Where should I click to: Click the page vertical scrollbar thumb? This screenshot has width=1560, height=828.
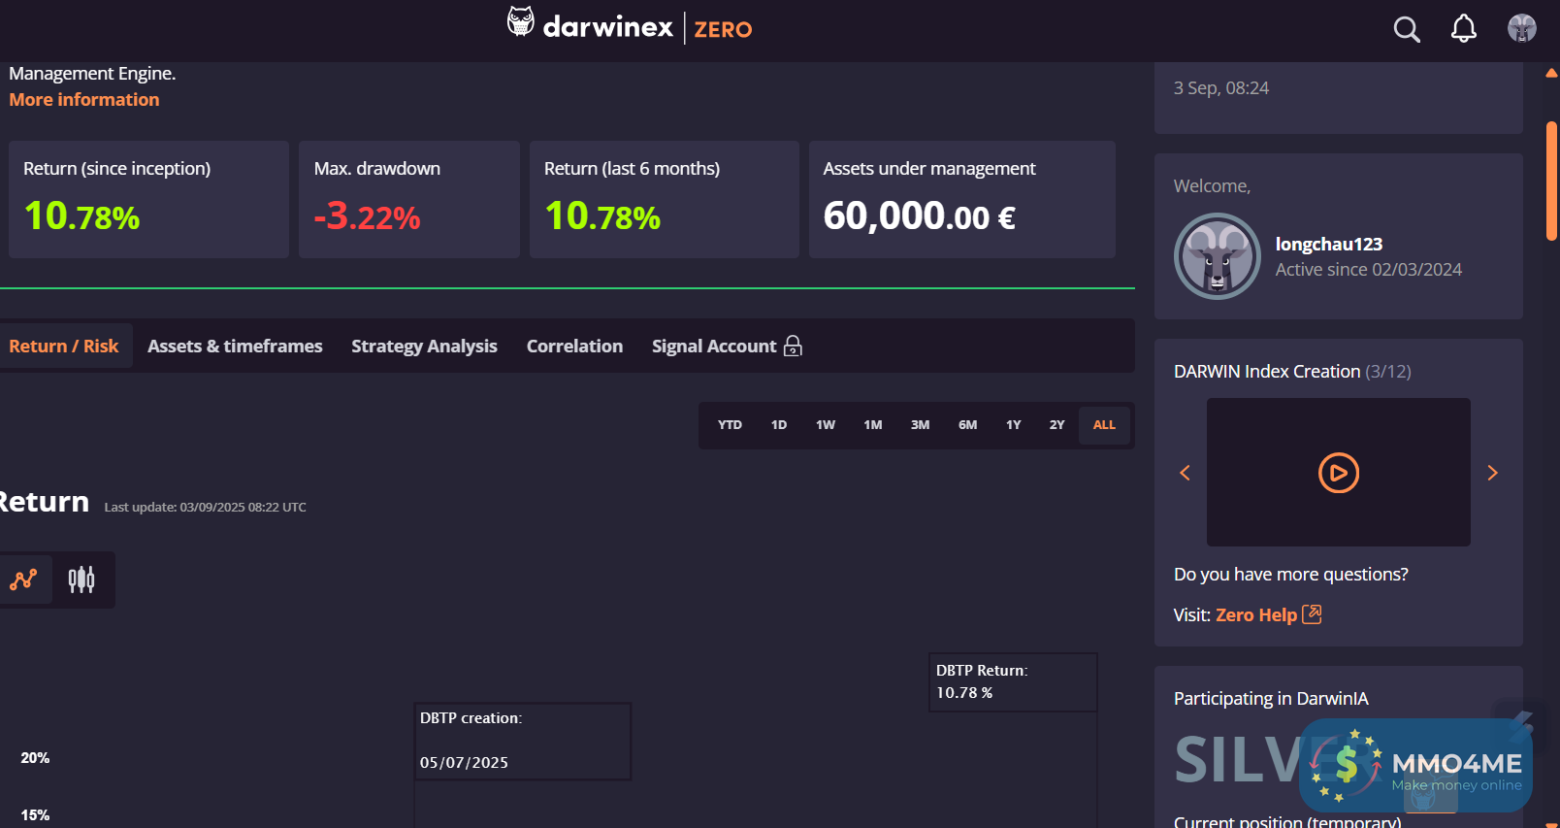pos(1551,181)
